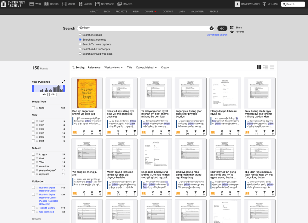Adjust the Year Published range slider
The image size is (308, 223).
pyautogui.click(x=33, y=89)
